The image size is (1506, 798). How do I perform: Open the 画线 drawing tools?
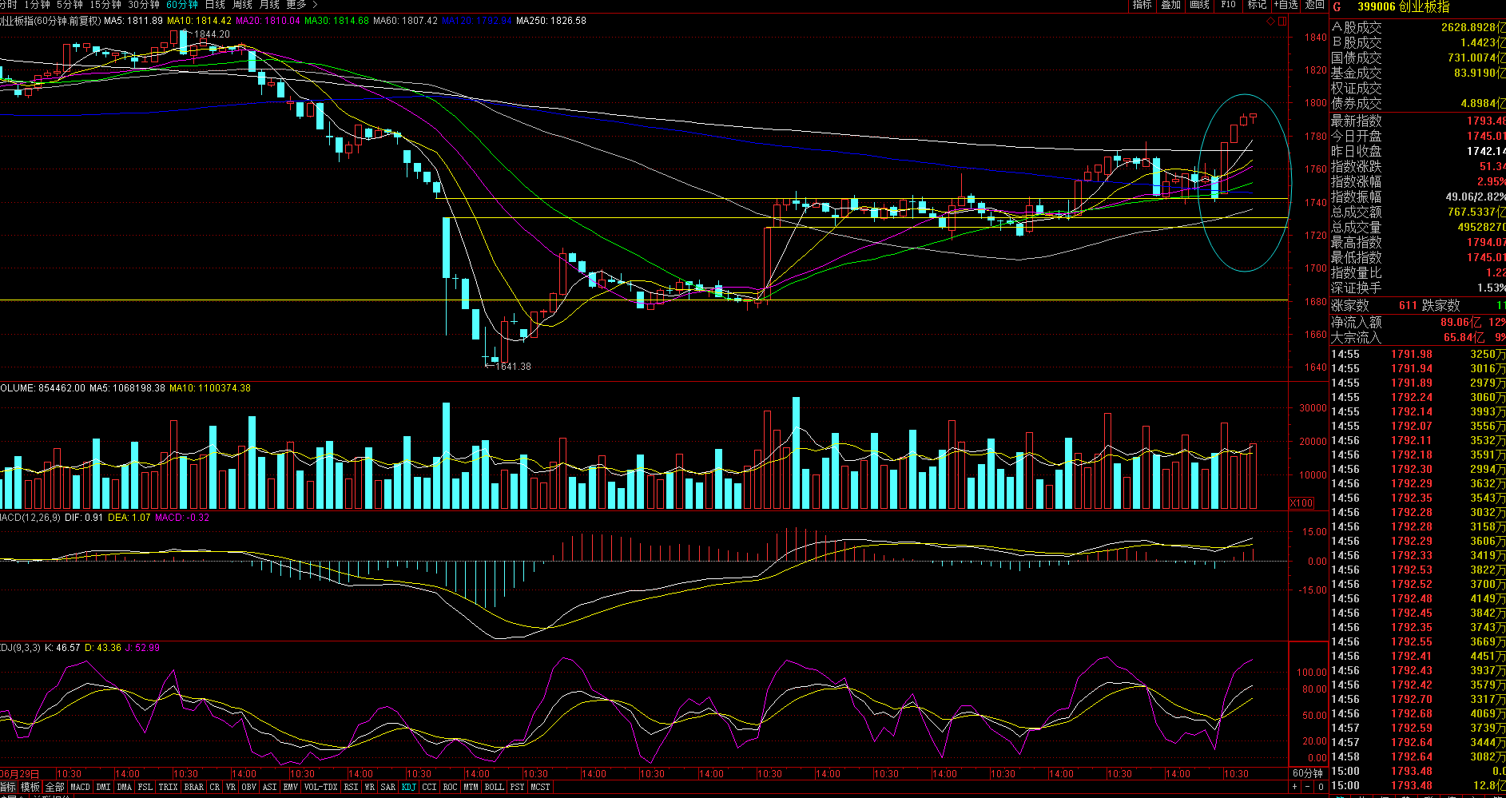click(1200, 5)
